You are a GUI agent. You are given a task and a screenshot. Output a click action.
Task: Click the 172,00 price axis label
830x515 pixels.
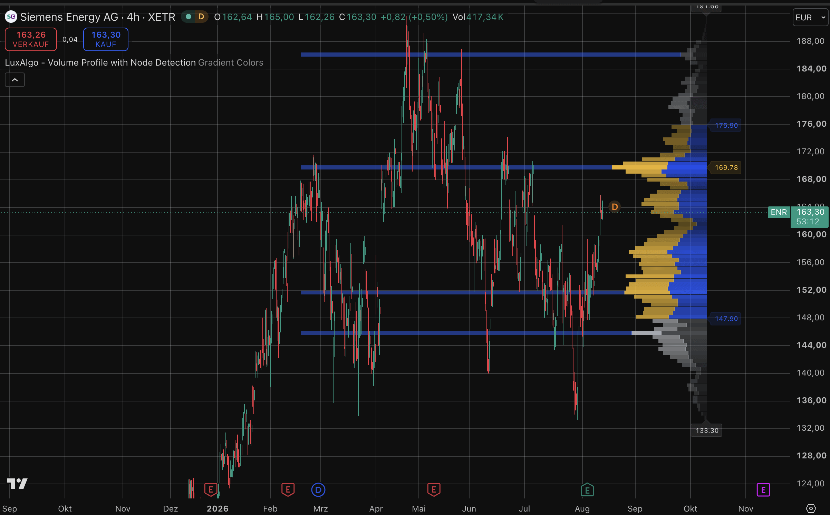click(x=811, y=152)
